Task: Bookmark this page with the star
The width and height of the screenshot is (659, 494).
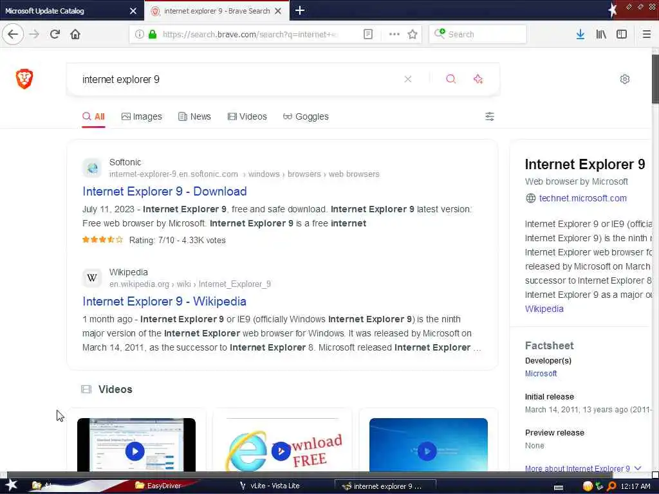Action: tap(413, 34)
